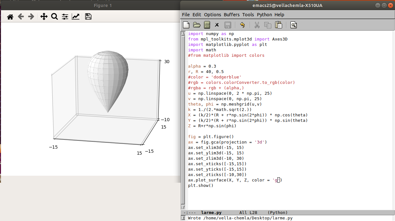Undo the last edit in Emacs

[x=242, y=25]
